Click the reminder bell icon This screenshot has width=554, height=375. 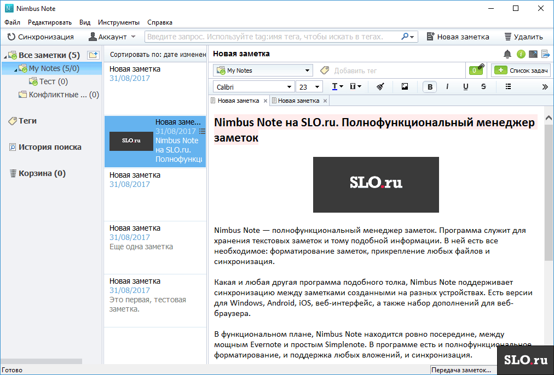(507, 54)
